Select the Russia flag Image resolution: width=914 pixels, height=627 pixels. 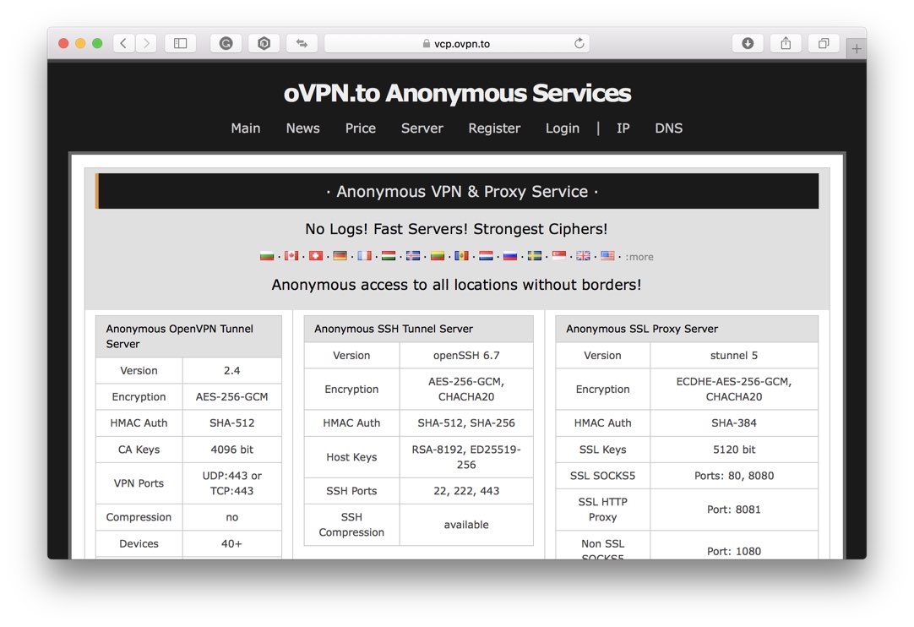[x=510, y=255]
